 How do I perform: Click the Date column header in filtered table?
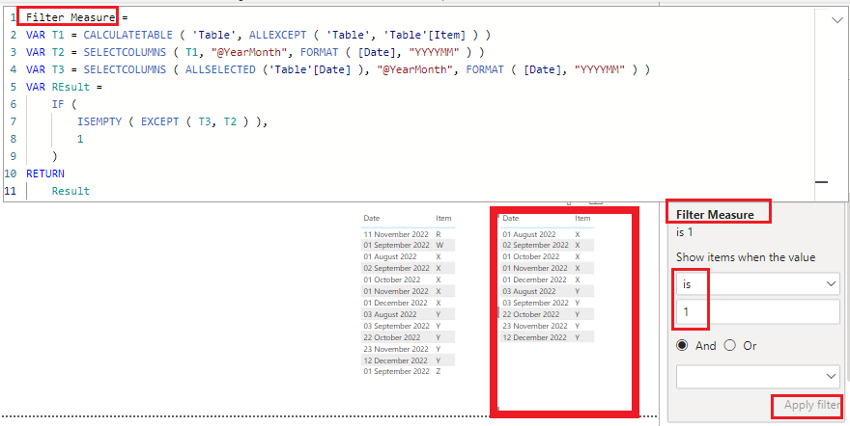point(511,219)
